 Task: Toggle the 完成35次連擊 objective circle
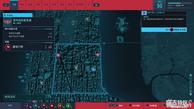click(x=6, y=34)
